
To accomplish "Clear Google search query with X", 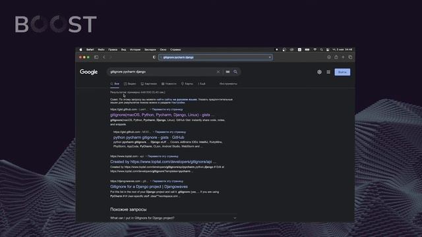I will pyautogui.click(x=218, y=72).
